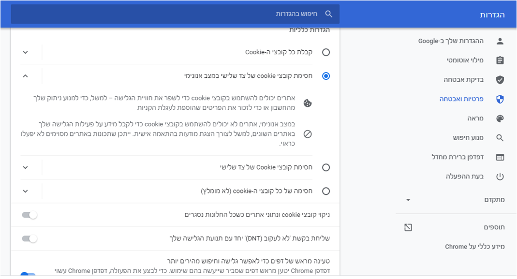The height and width of the screenshot is (279, 517).
Task: Click the settings search input field
Action: click(x=193, y=14)
